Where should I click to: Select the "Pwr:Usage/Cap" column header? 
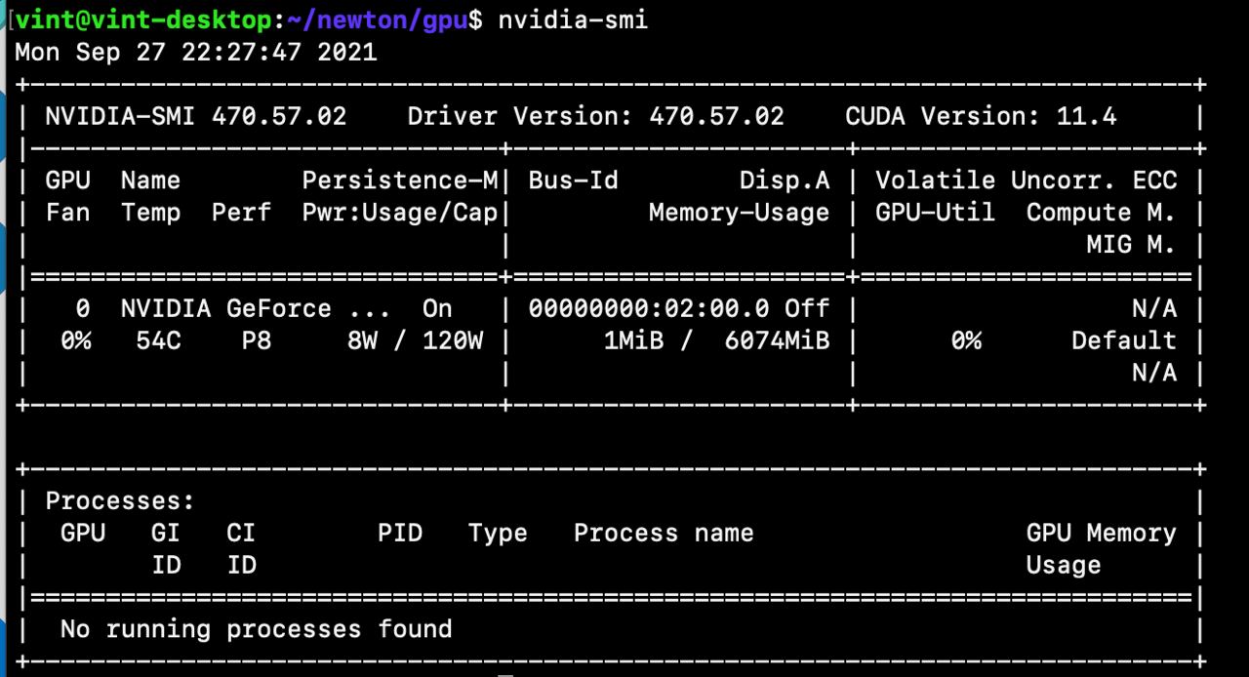[400, 213]
